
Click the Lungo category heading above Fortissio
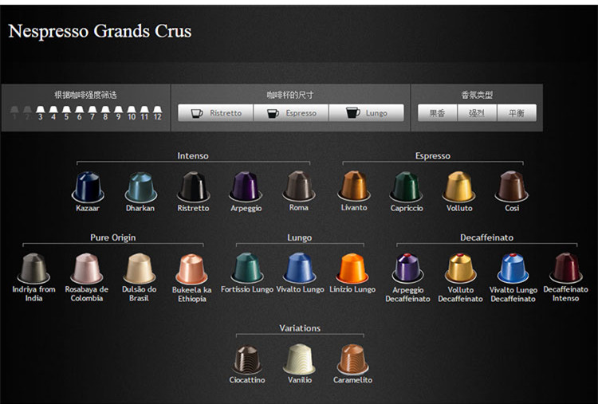(x=299, y=237)
